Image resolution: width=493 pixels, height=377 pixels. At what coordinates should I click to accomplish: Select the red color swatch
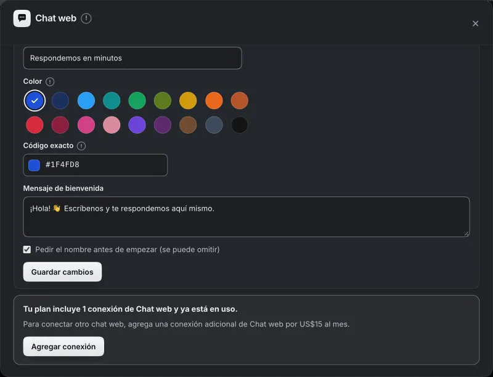pyautogui.click(x=35, y=124)
